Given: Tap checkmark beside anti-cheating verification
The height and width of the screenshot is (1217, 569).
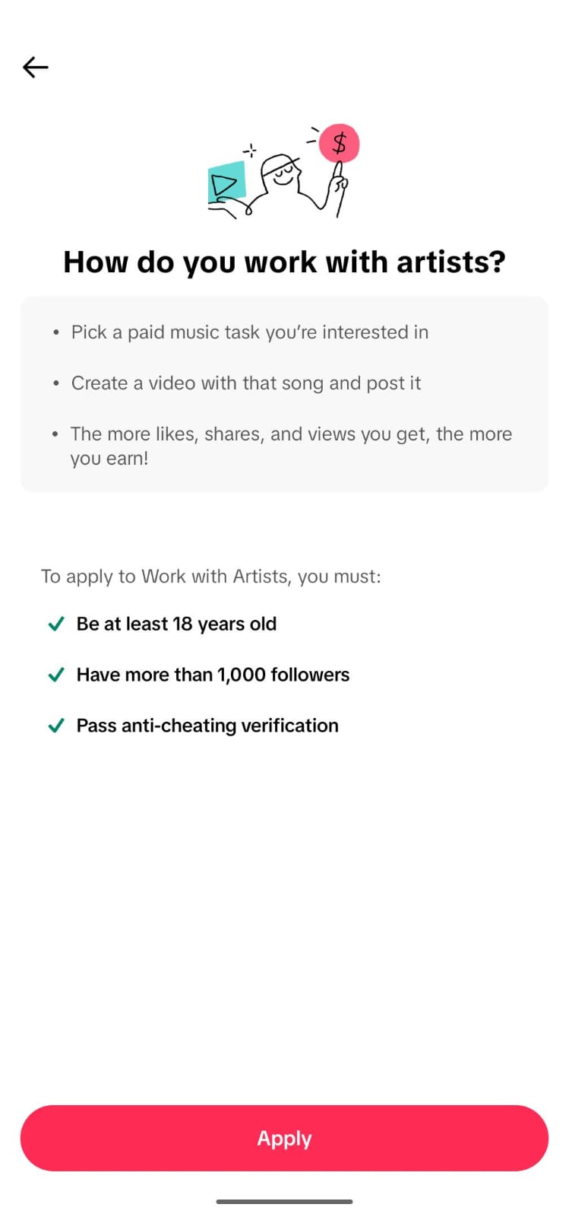Looking at the screenshot, I should tap(56, 726).
